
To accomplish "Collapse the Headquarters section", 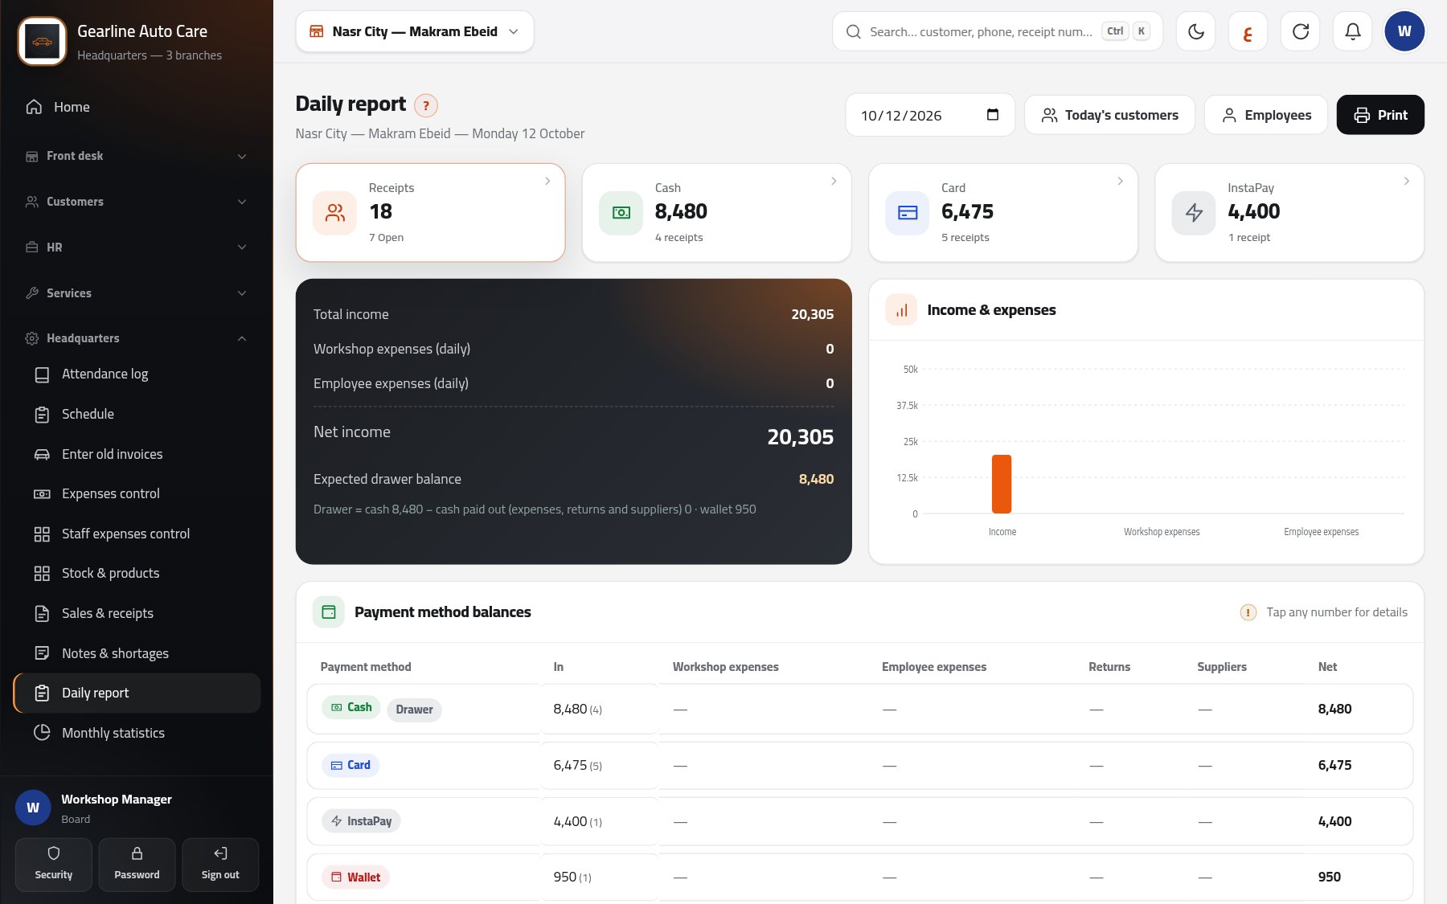I will coord(137,338).
